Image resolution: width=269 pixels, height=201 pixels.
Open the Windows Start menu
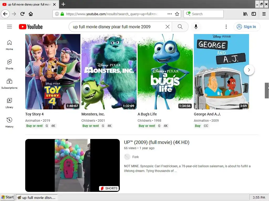pos(7,197)
